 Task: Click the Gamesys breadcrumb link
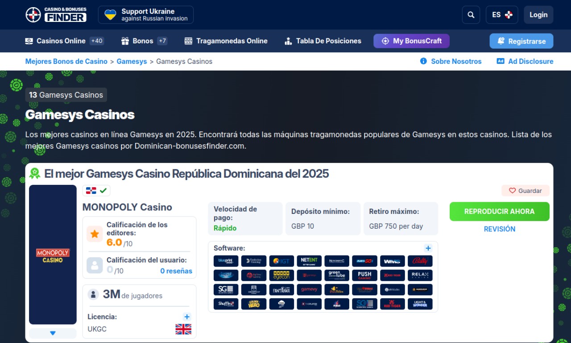tap(132, 62)
